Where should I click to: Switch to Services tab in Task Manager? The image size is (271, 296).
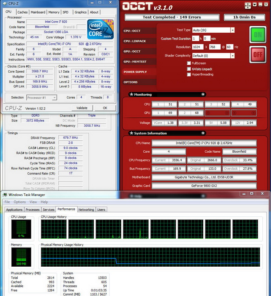click(x=49, y=210)
